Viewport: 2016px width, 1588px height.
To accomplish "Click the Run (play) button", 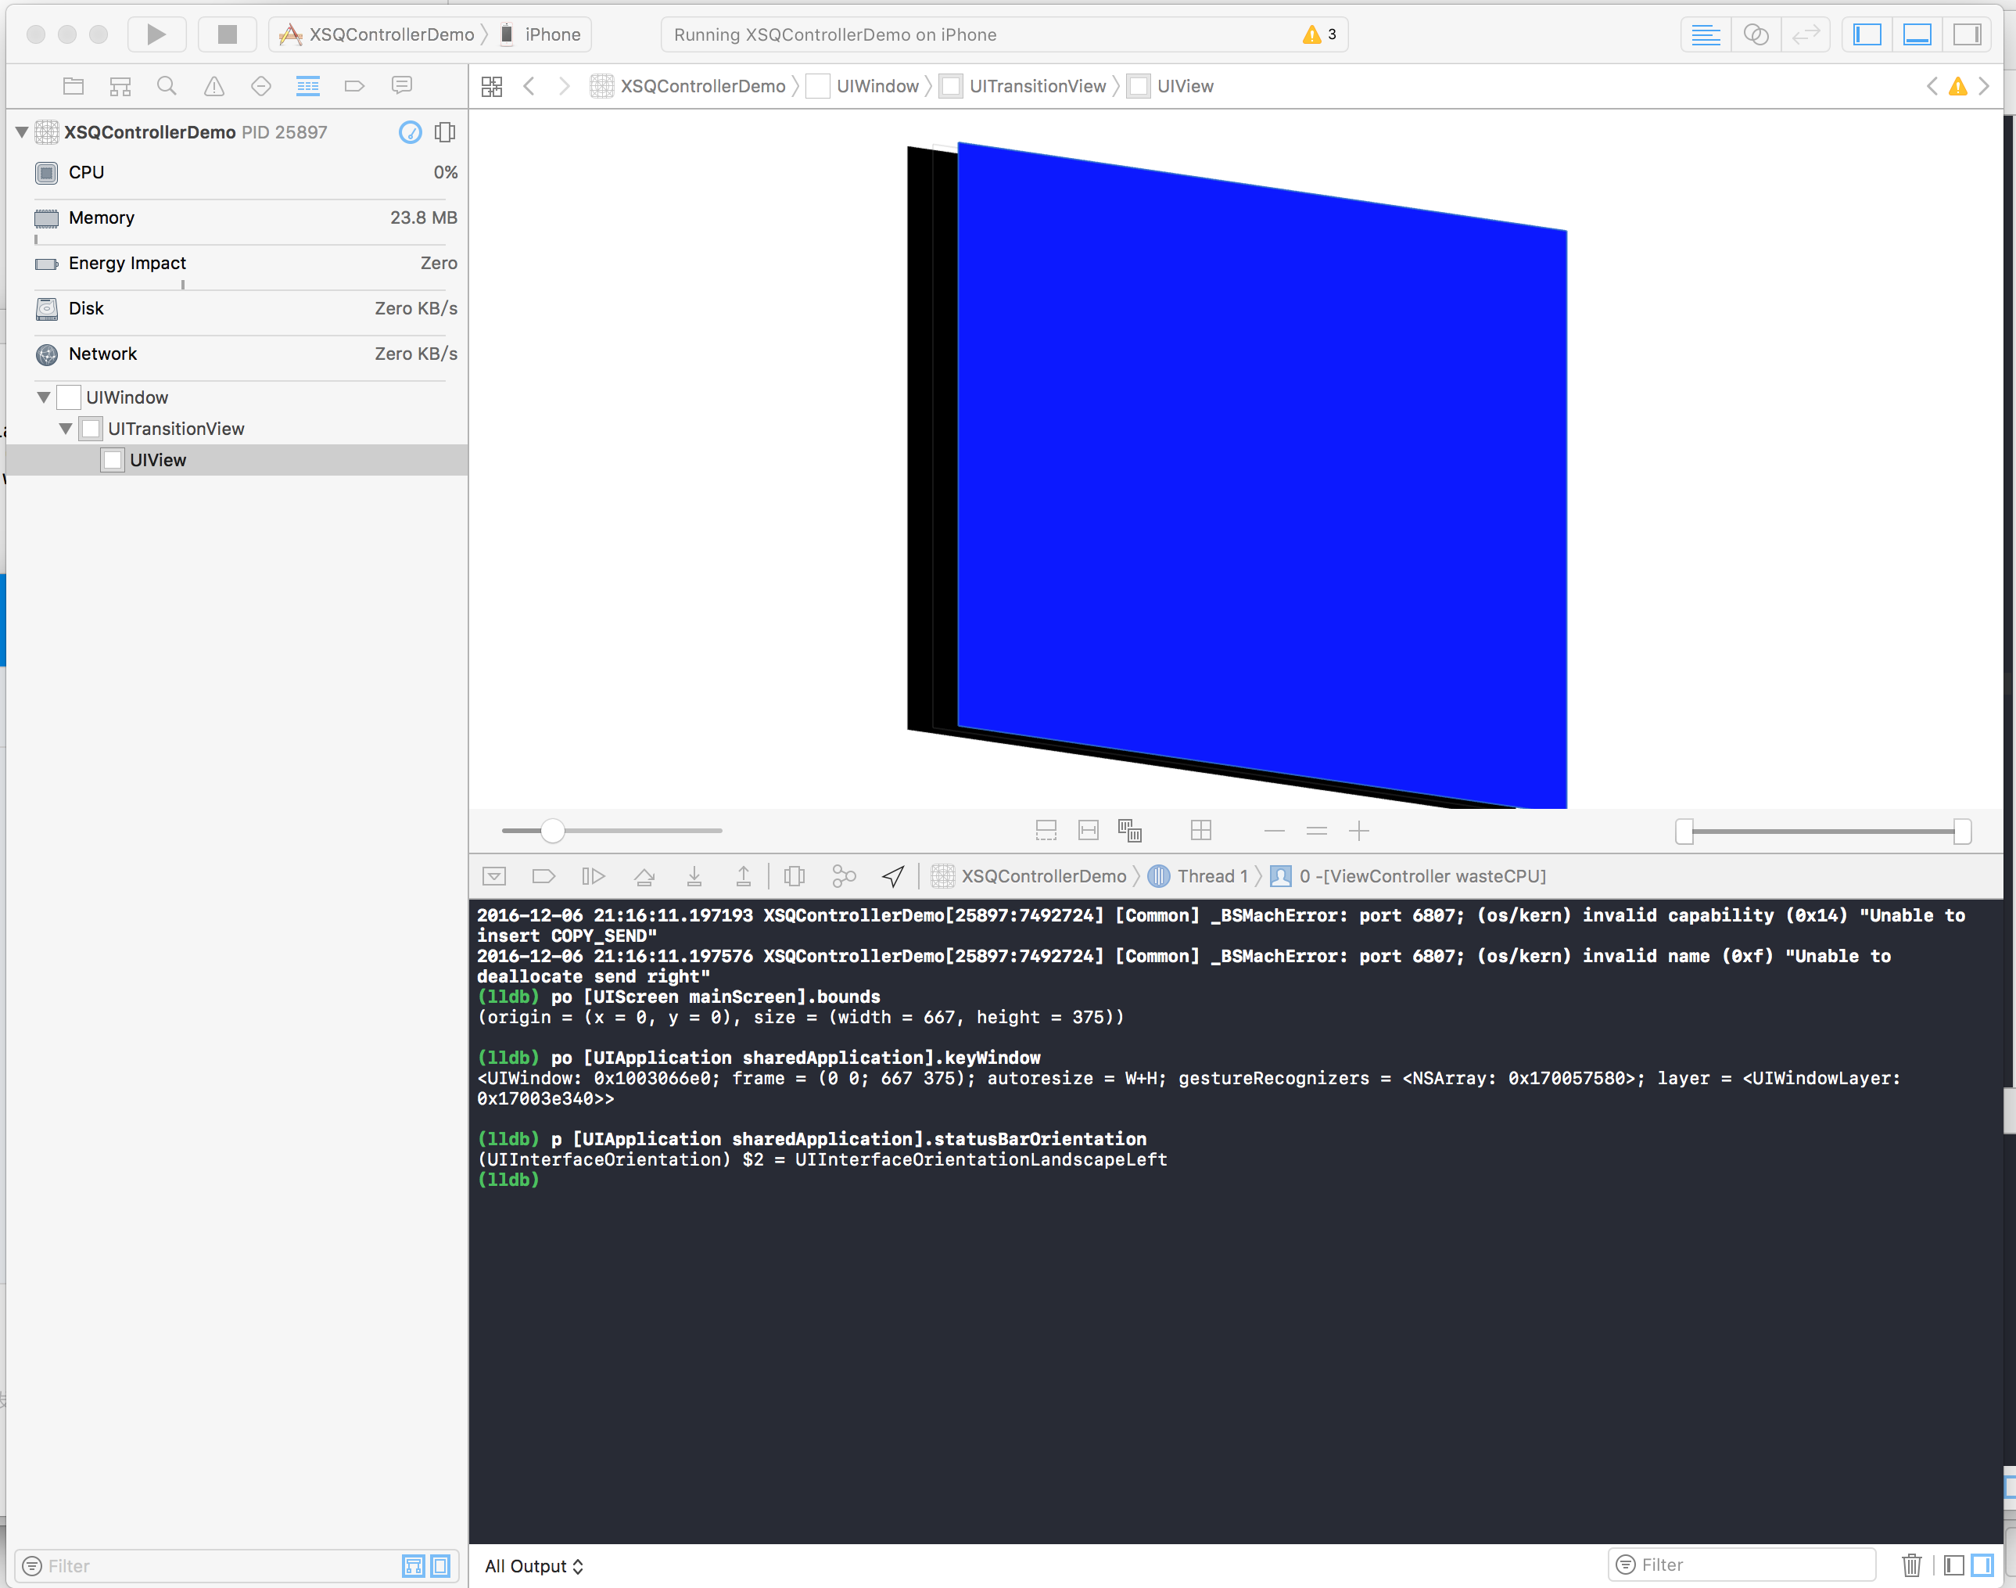I will coord(156,34).
